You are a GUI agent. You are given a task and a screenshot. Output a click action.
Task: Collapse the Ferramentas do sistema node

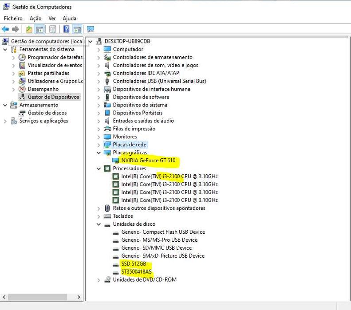(x=5, y=49)
